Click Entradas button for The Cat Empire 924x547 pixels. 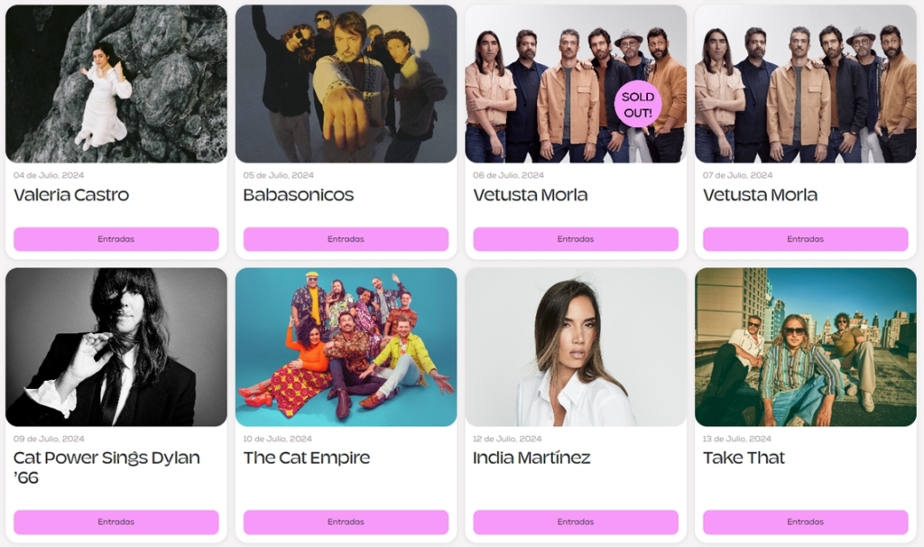(x=346, y=523)
